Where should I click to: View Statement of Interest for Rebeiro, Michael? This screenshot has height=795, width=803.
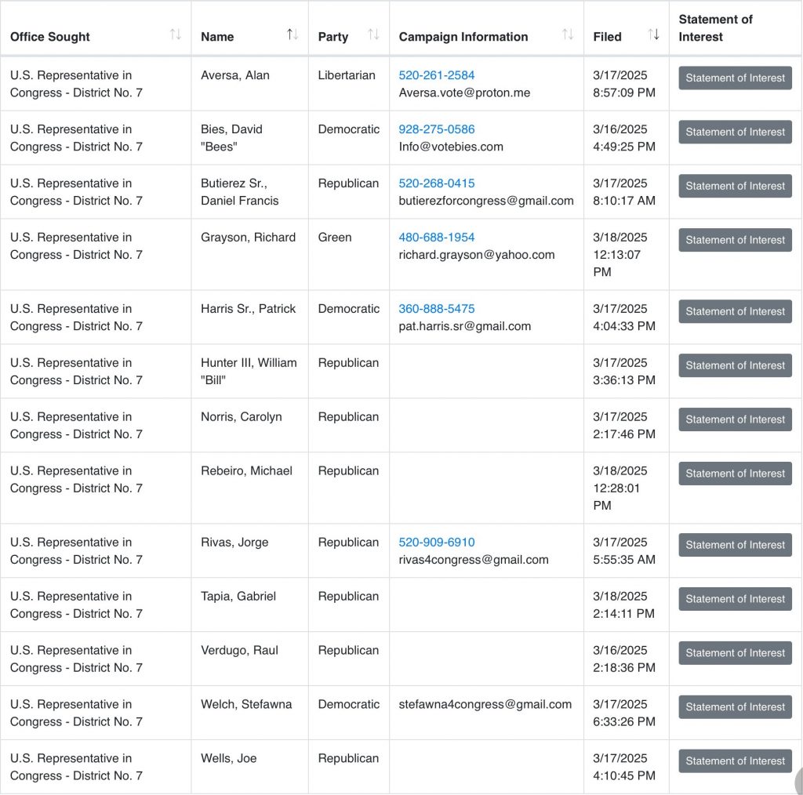735,474
